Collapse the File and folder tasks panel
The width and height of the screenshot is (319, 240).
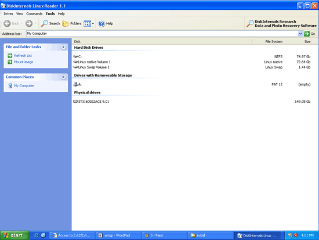(x=63, y=47)
